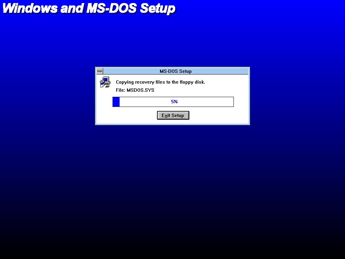Select the MS-DOS Setup title bar
Image resolution: width=345 pixels, height=259 pixels.
tap(176, 71)
